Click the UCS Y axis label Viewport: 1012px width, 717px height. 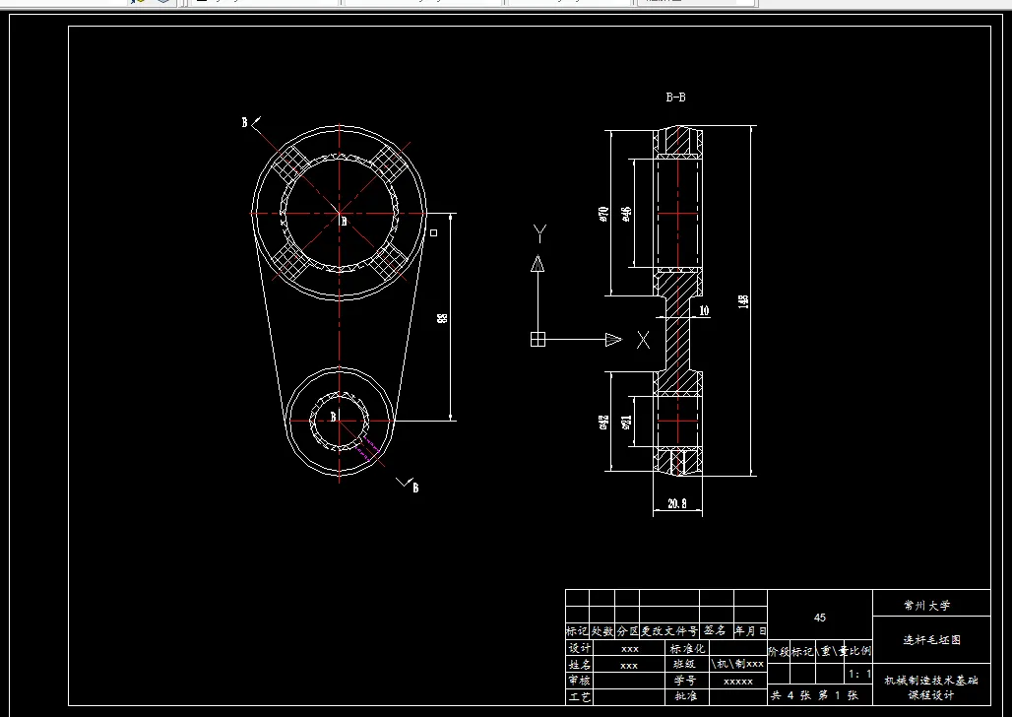coord(540,233)
